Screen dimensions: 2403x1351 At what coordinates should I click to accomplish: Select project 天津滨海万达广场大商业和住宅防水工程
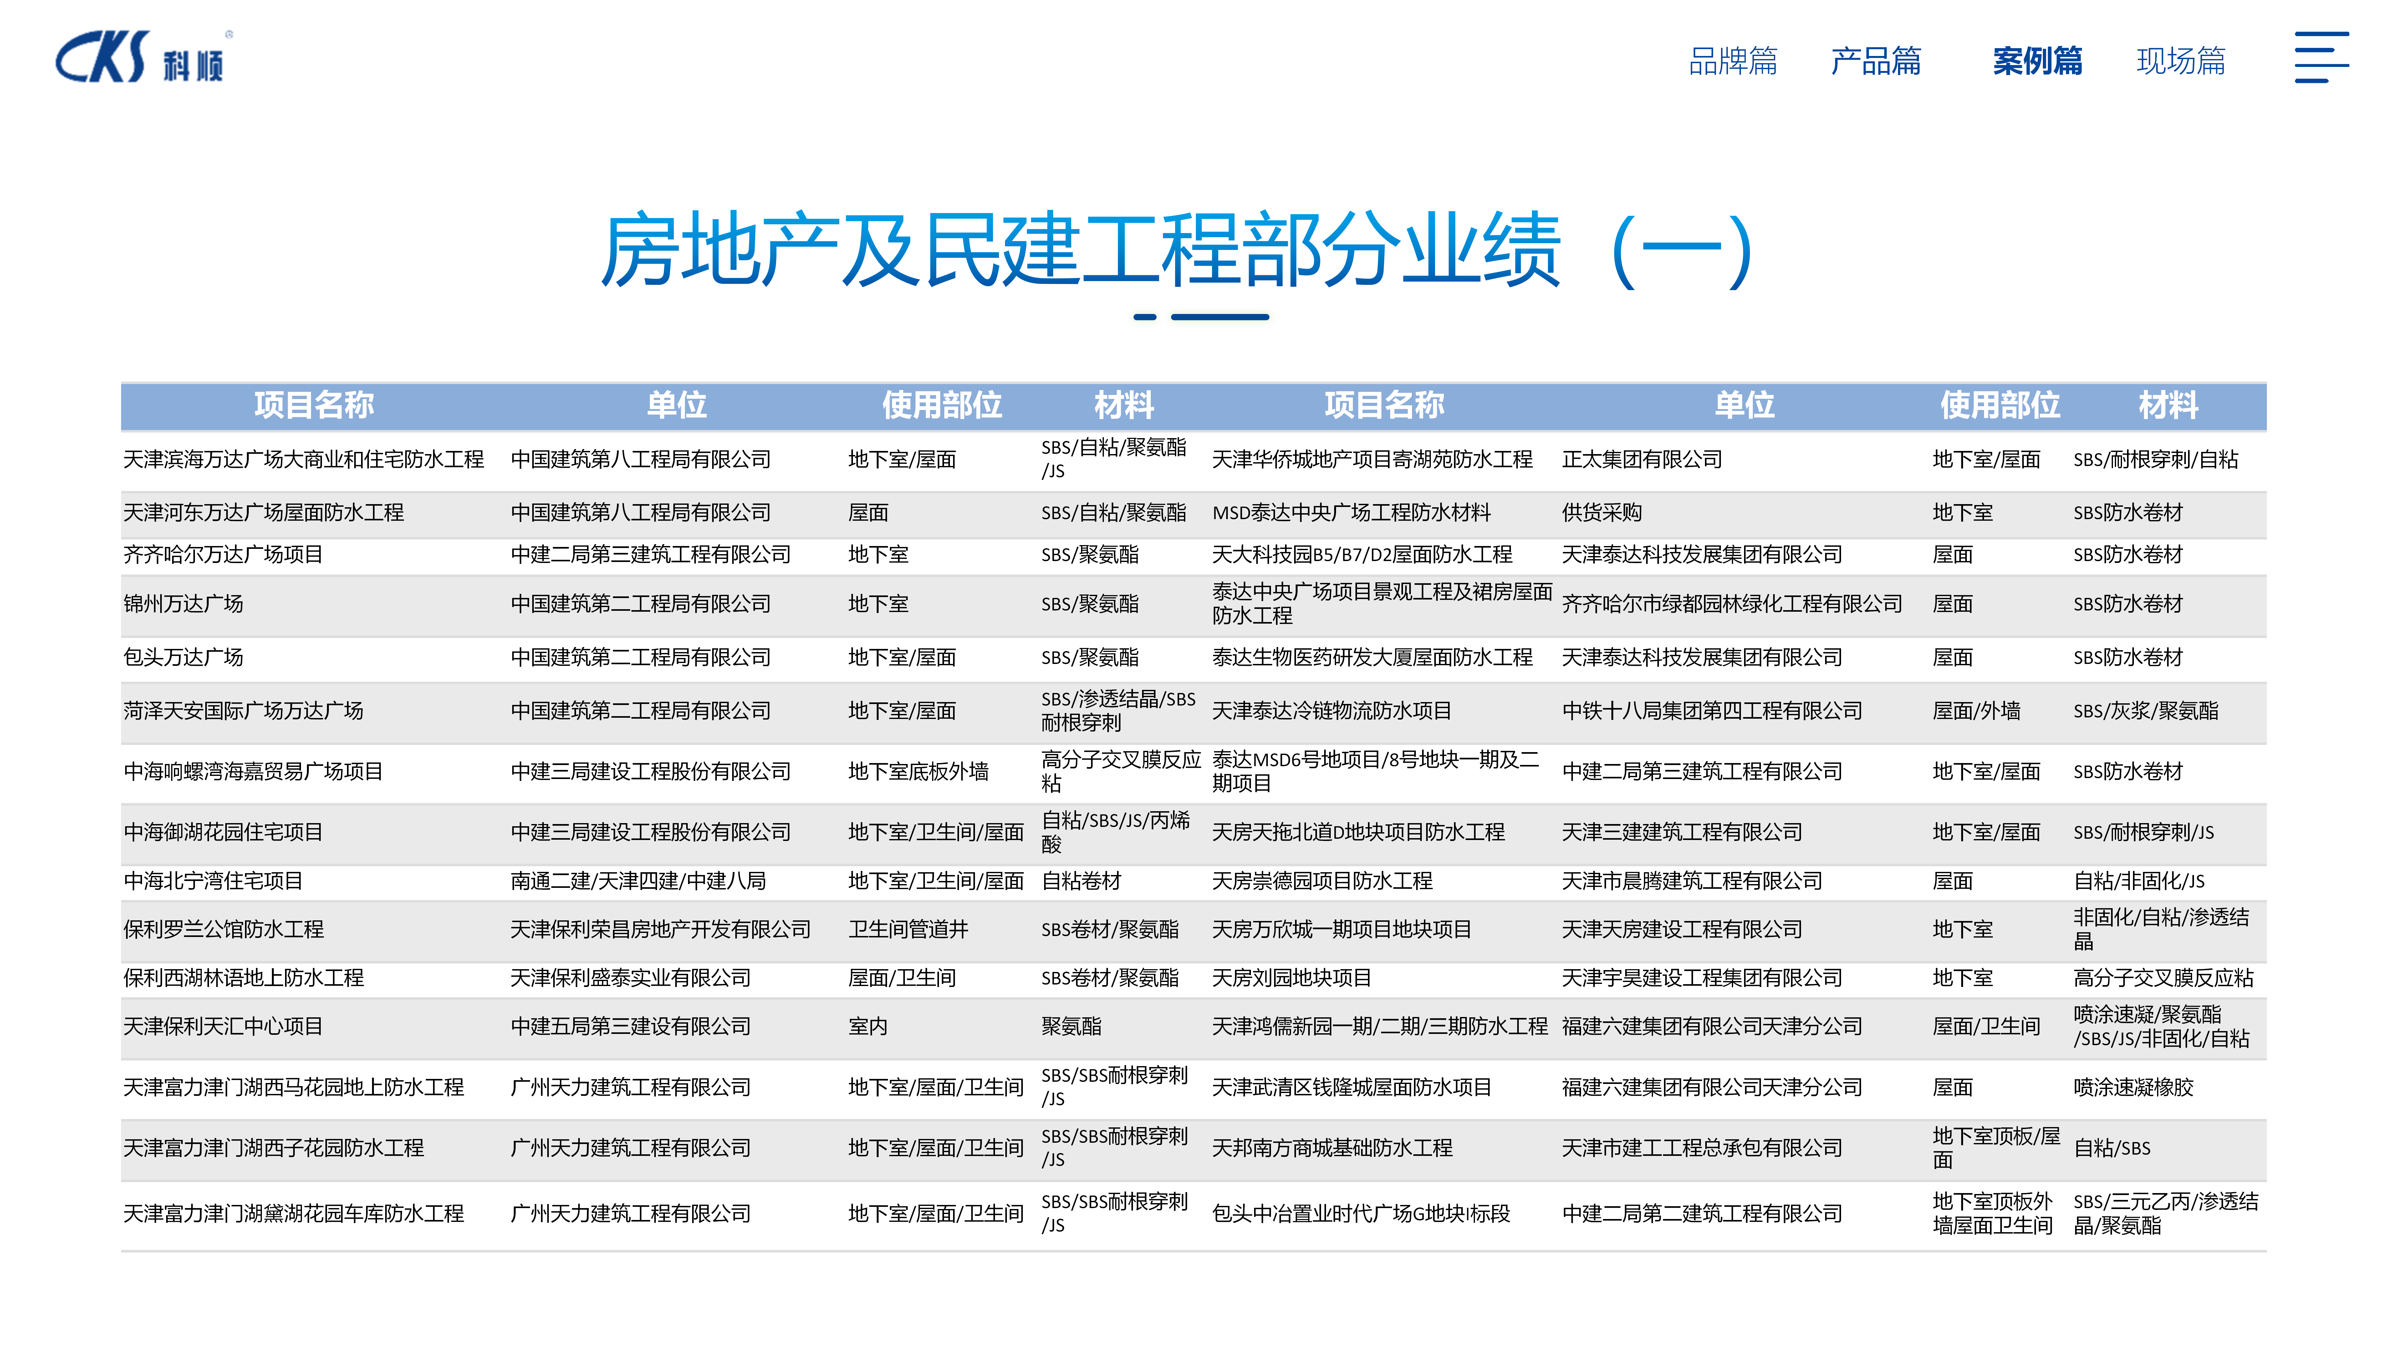tap(303, 460)
